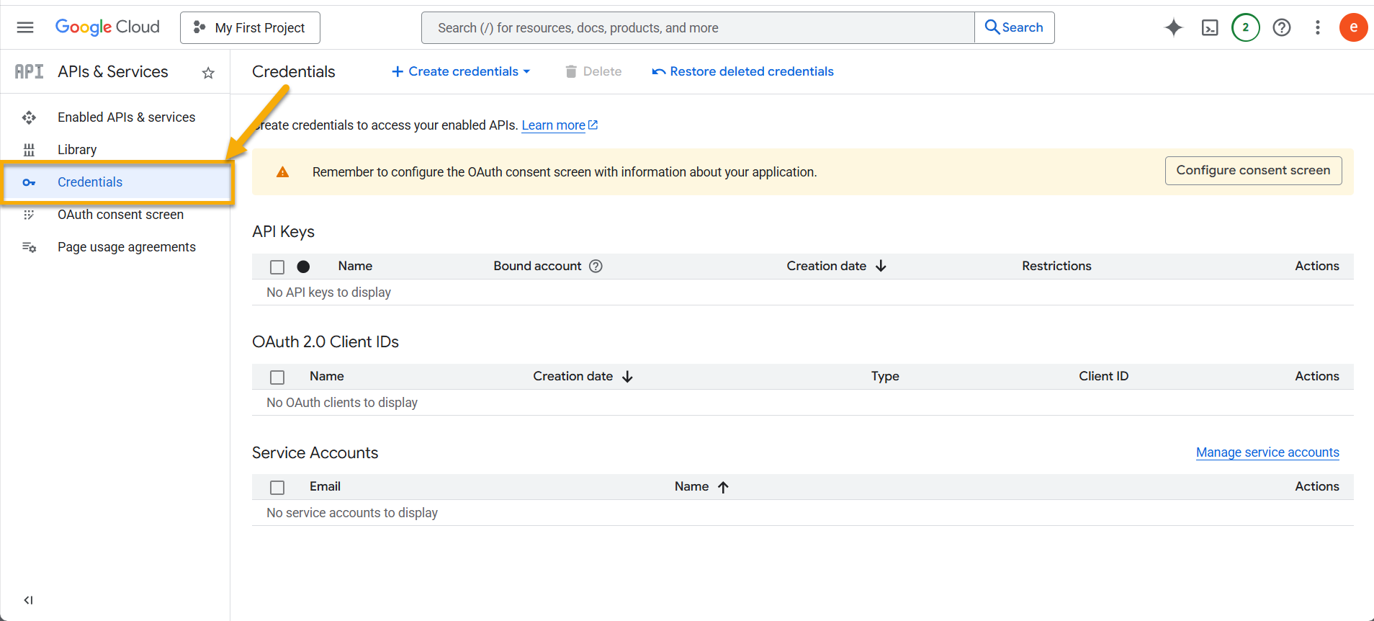This screenshot has height=621, width=1374.
Task: Click the Delete credentials button
Action: tap(593, 71)
